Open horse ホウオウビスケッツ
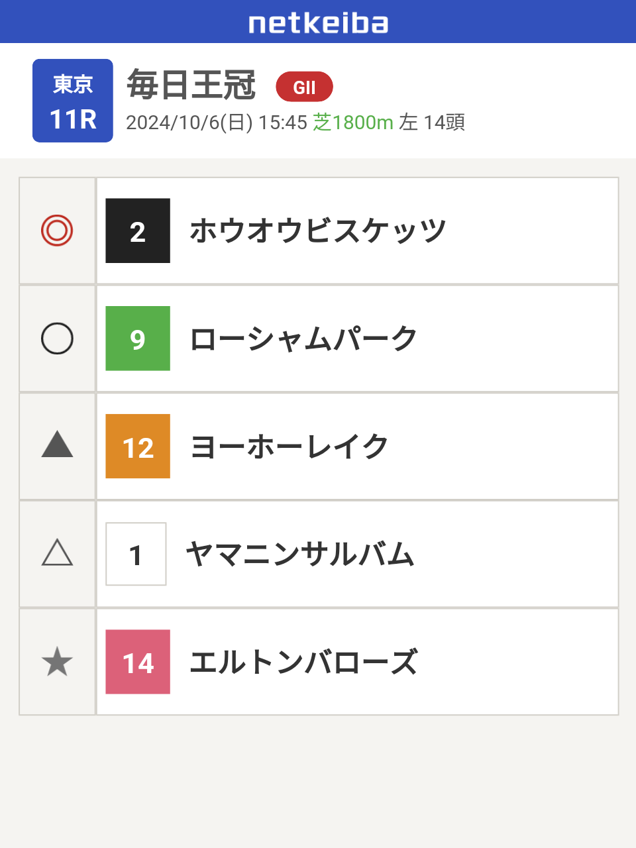The image size is (636, 848). point(318,231)
